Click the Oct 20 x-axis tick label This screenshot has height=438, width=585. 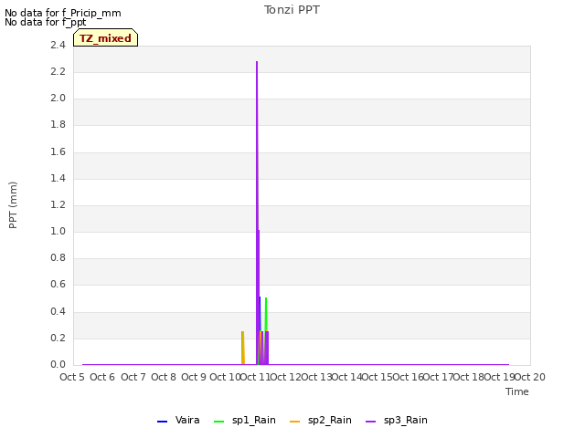[530, 377]
